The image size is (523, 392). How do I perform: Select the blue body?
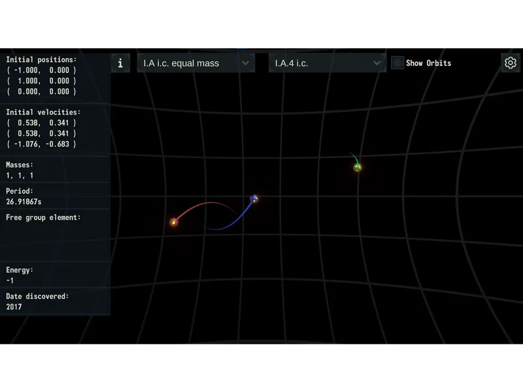tap(254, 199)
